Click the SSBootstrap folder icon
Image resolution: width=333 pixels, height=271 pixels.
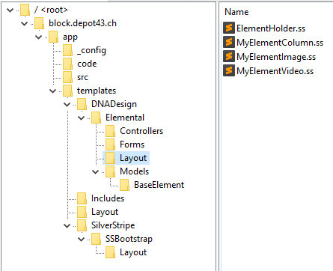pos(97,239)
